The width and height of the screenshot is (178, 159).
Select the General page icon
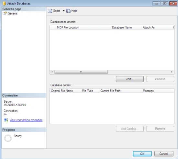point(5,13)
